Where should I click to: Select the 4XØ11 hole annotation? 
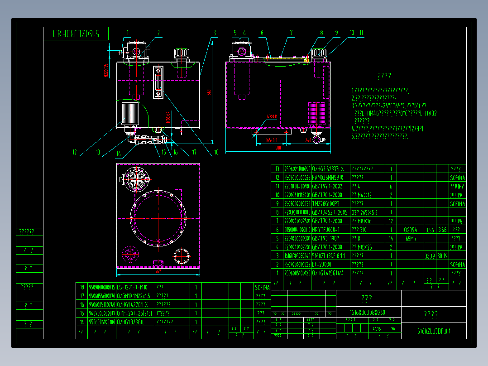272,116
